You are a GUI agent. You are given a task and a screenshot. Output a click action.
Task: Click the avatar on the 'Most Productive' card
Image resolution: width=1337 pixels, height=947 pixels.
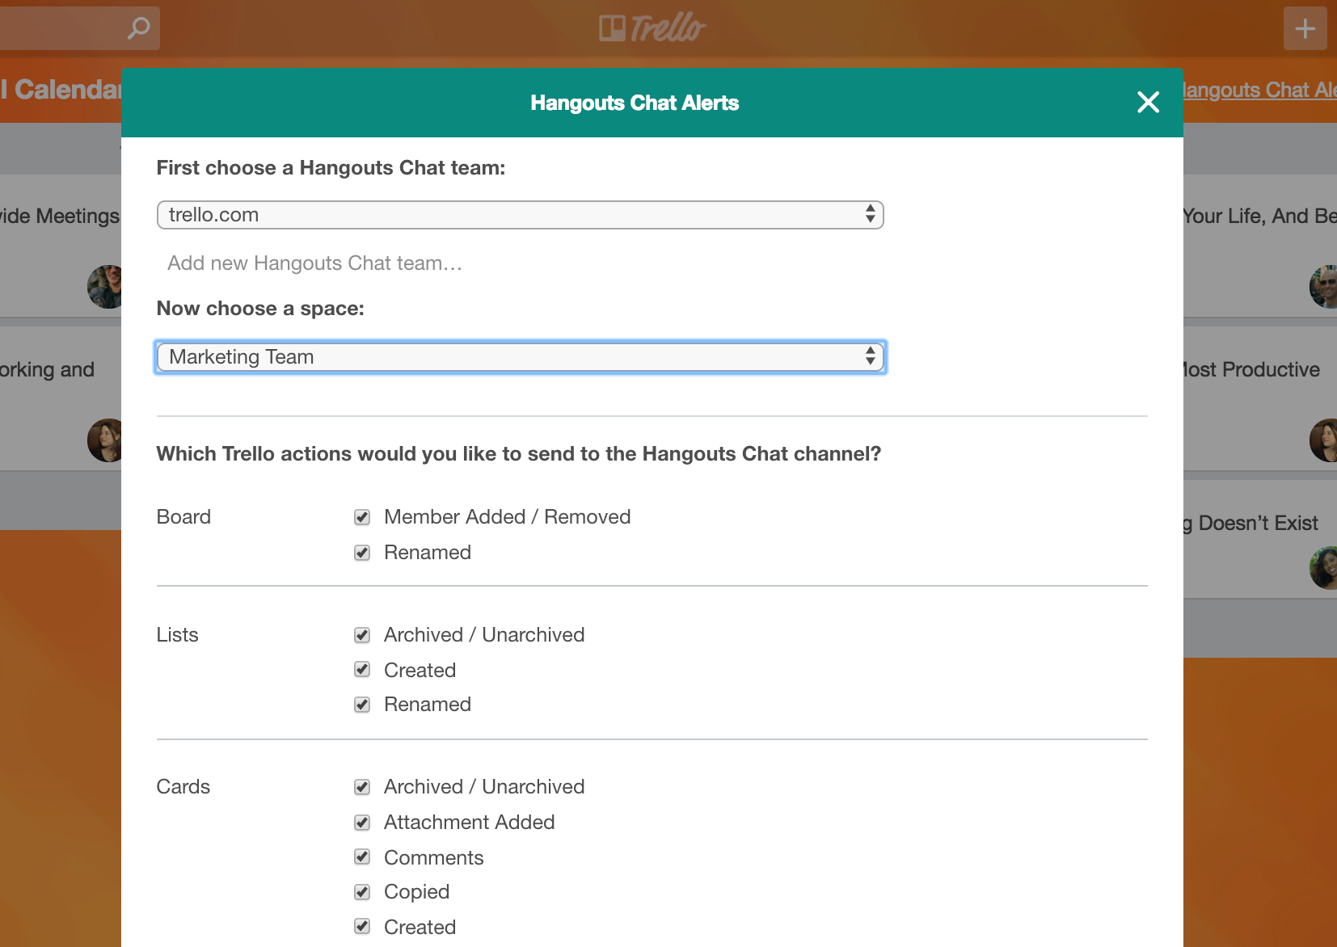[1323, 440]
